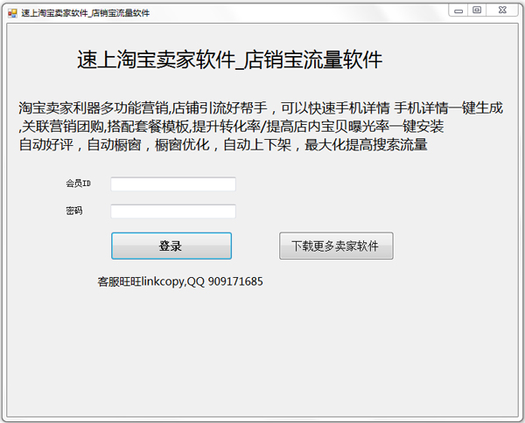Maximize the window

[477, 10]
